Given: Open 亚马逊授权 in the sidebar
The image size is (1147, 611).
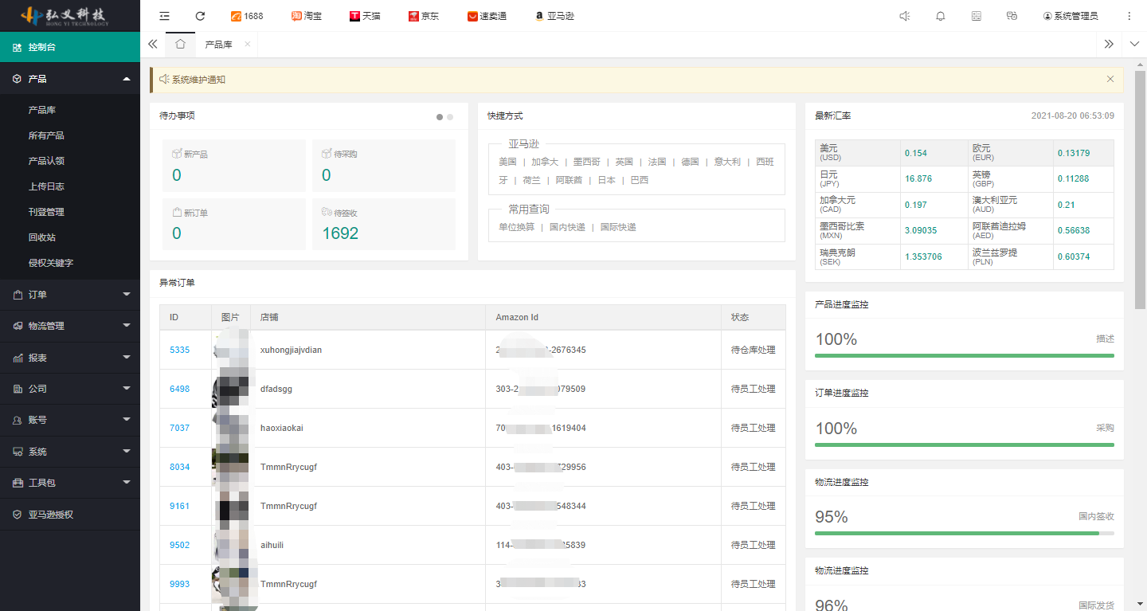Looking at the screenshot, I should click(51, 515).
